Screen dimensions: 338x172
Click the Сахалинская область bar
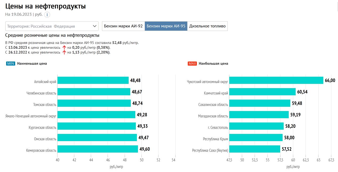[x=260, y=103]
